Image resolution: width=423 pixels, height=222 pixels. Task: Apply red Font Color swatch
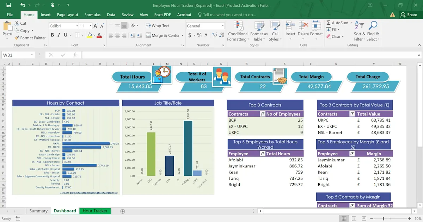coord(99,35)
